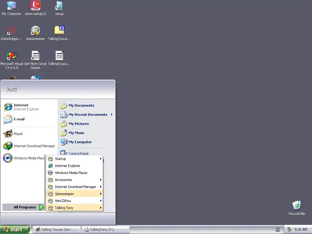Launch Gemsweeper desktop shortcut
312x234 pixels.
(x=35, y=33)
